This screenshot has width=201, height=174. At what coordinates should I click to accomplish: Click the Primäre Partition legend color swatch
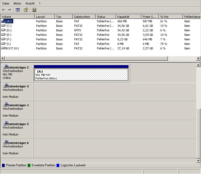[x=3, y=165]
